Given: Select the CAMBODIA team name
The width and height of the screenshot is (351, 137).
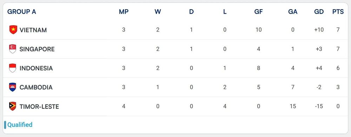Looking at the screenshot, I should click(x=36, y=87).
